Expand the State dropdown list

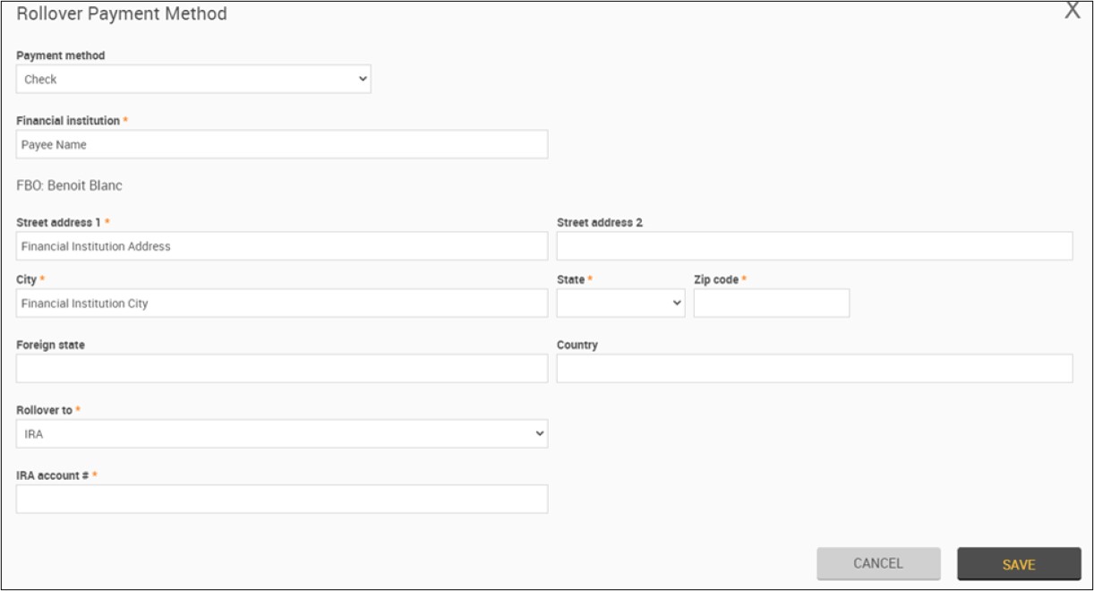(x=620, y=304)
